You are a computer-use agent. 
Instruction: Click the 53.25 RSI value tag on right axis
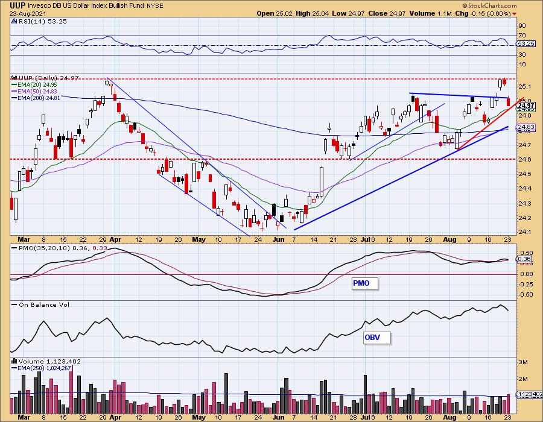click(526, 44)
